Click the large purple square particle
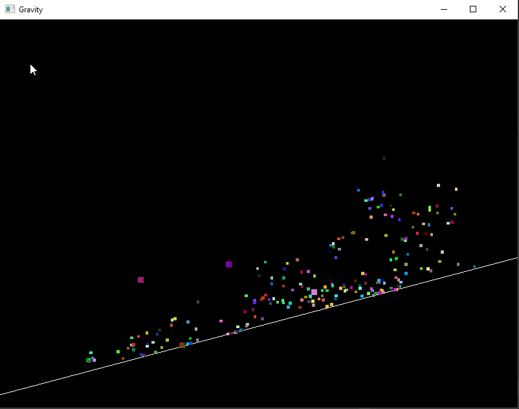Screen dimensions: 519x409 [228, 264]
